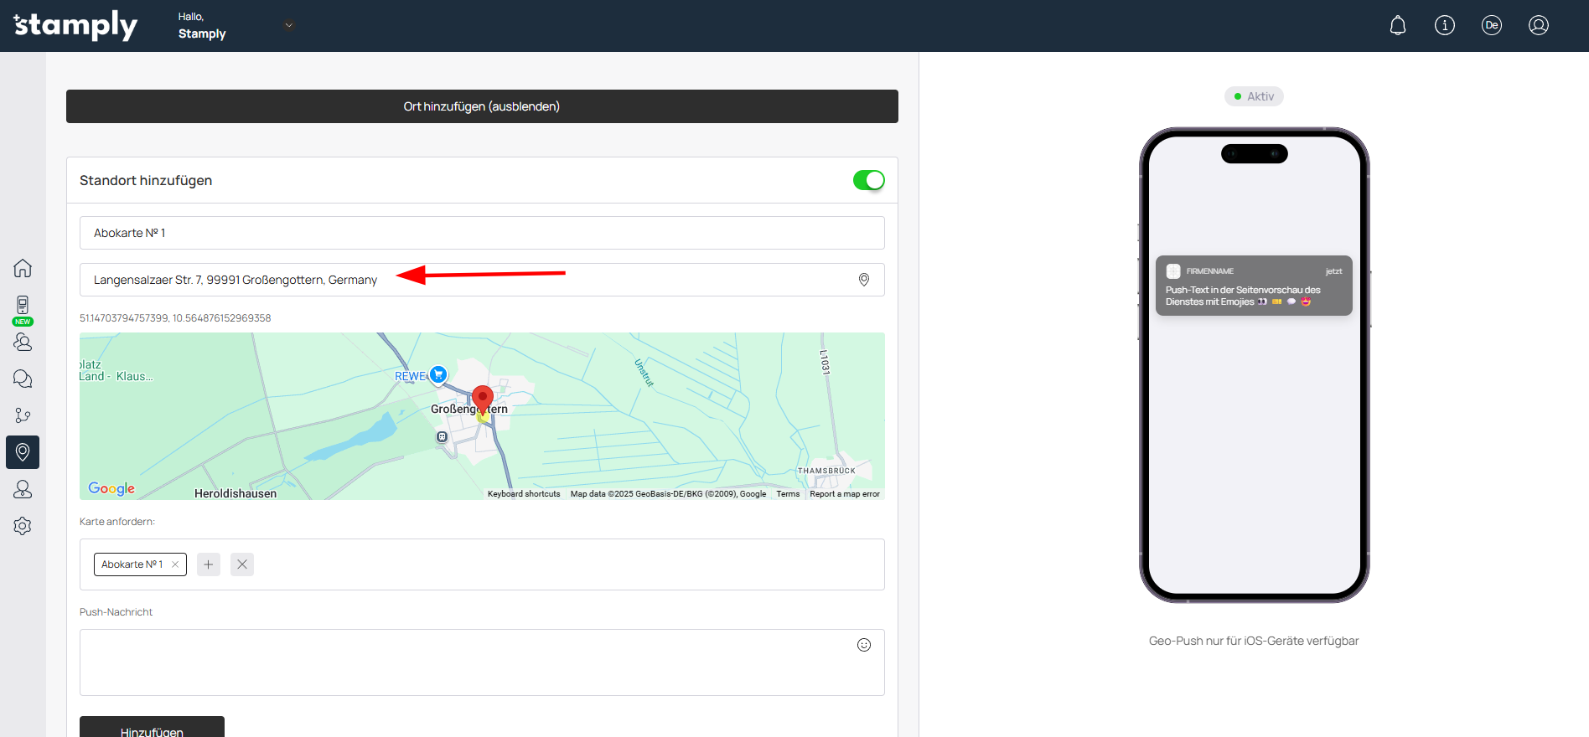Remove the Abokarte № 1 tag
The height and width of the screenshot is (737, 1589).
175,564
